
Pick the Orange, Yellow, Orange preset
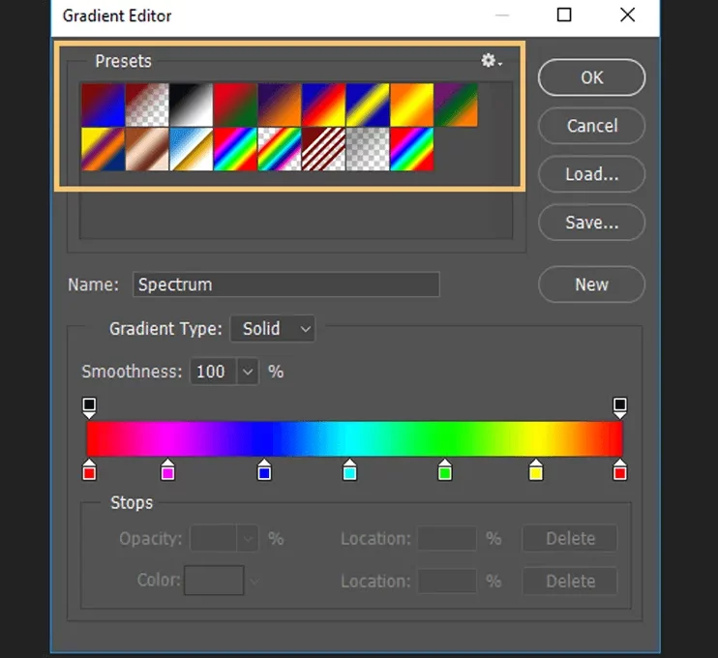(411, 105)
